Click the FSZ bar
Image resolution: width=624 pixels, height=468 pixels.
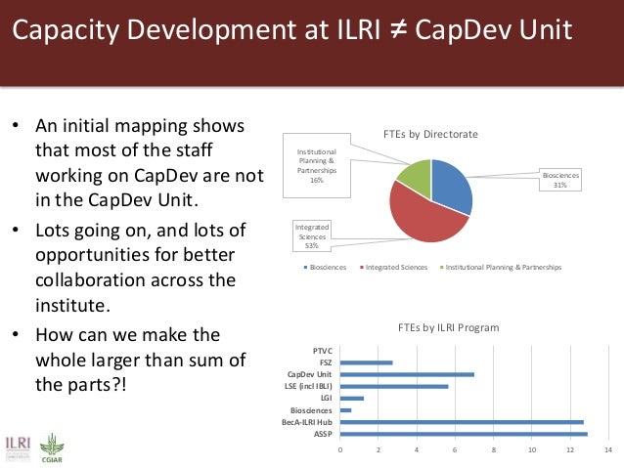point(366,362)
